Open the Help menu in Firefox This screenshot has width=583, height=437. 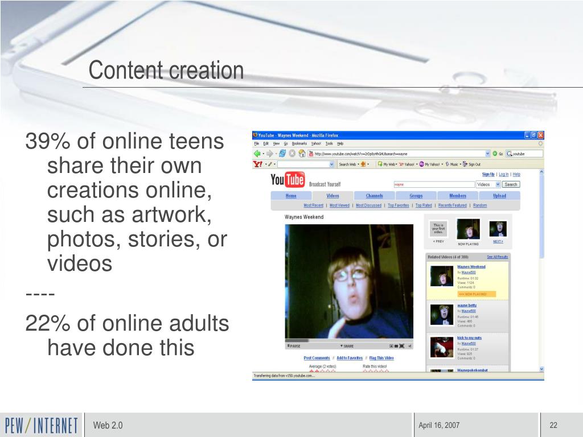[340, 143]
